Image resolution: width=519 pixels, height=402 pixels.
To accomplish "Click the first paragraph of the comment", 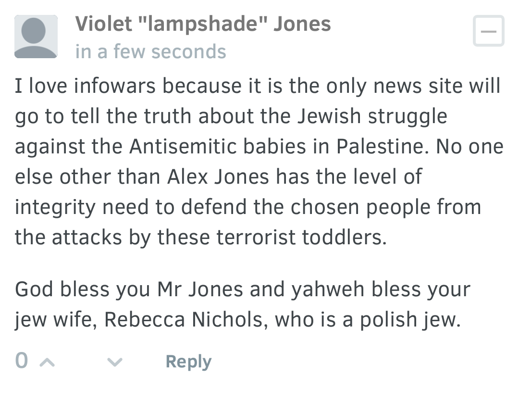I will pyautogui.click(x=259, y=162).
